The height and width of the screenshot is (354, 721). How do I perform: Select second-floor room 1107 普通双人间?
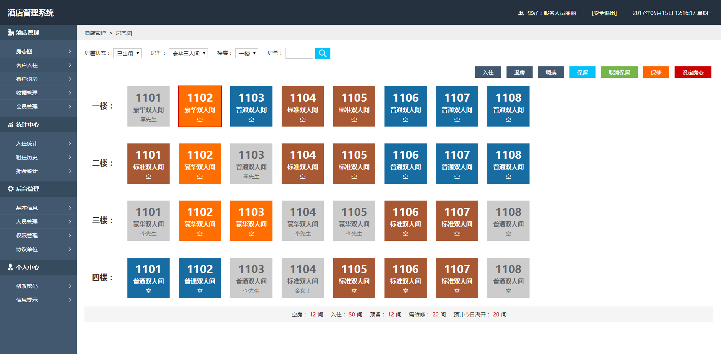click(x=457, y=163)
